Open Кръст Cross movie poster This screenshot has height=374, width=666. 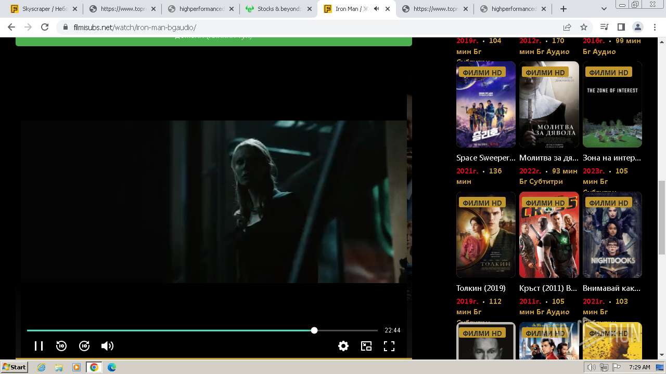[x=549, y=235]
